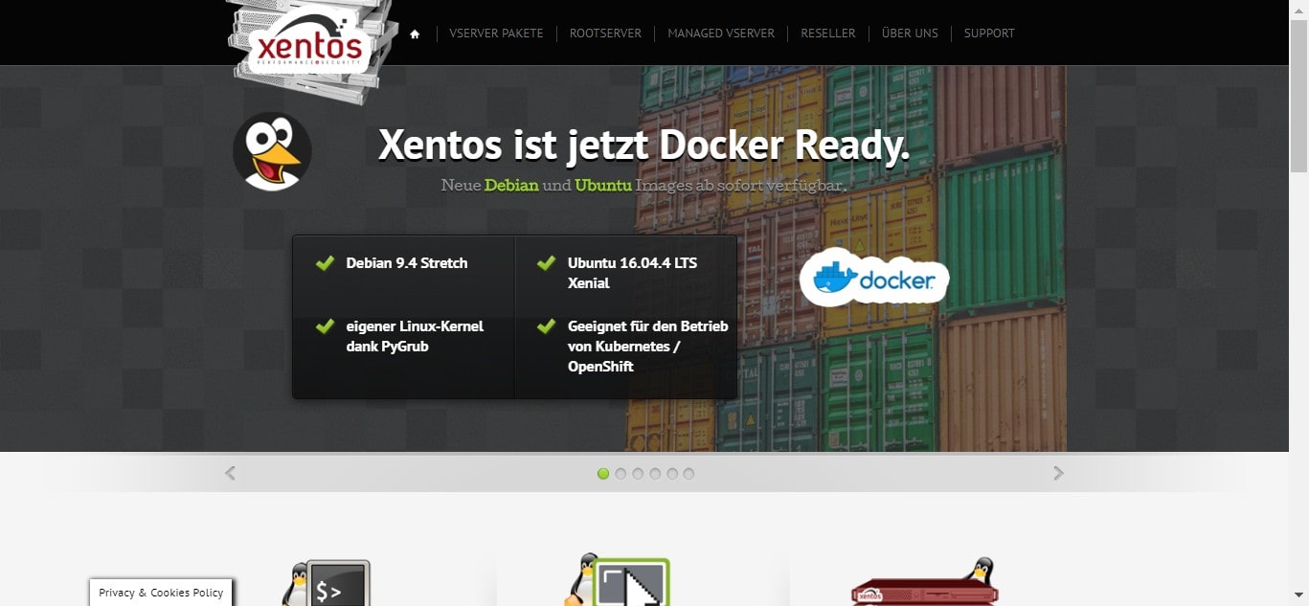Select MANAGED VSERVER in navigation

click(721, 34)
